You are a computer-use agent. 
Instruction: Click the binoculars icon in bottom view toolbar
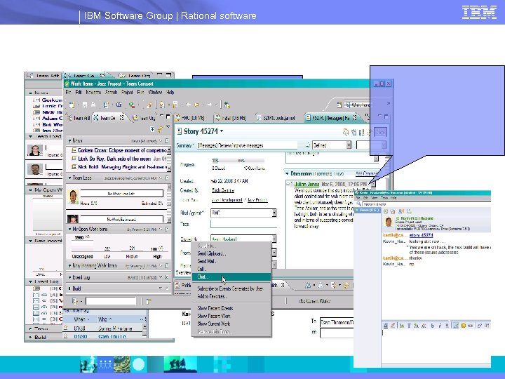pyautogui.click(x=308, y=285)
